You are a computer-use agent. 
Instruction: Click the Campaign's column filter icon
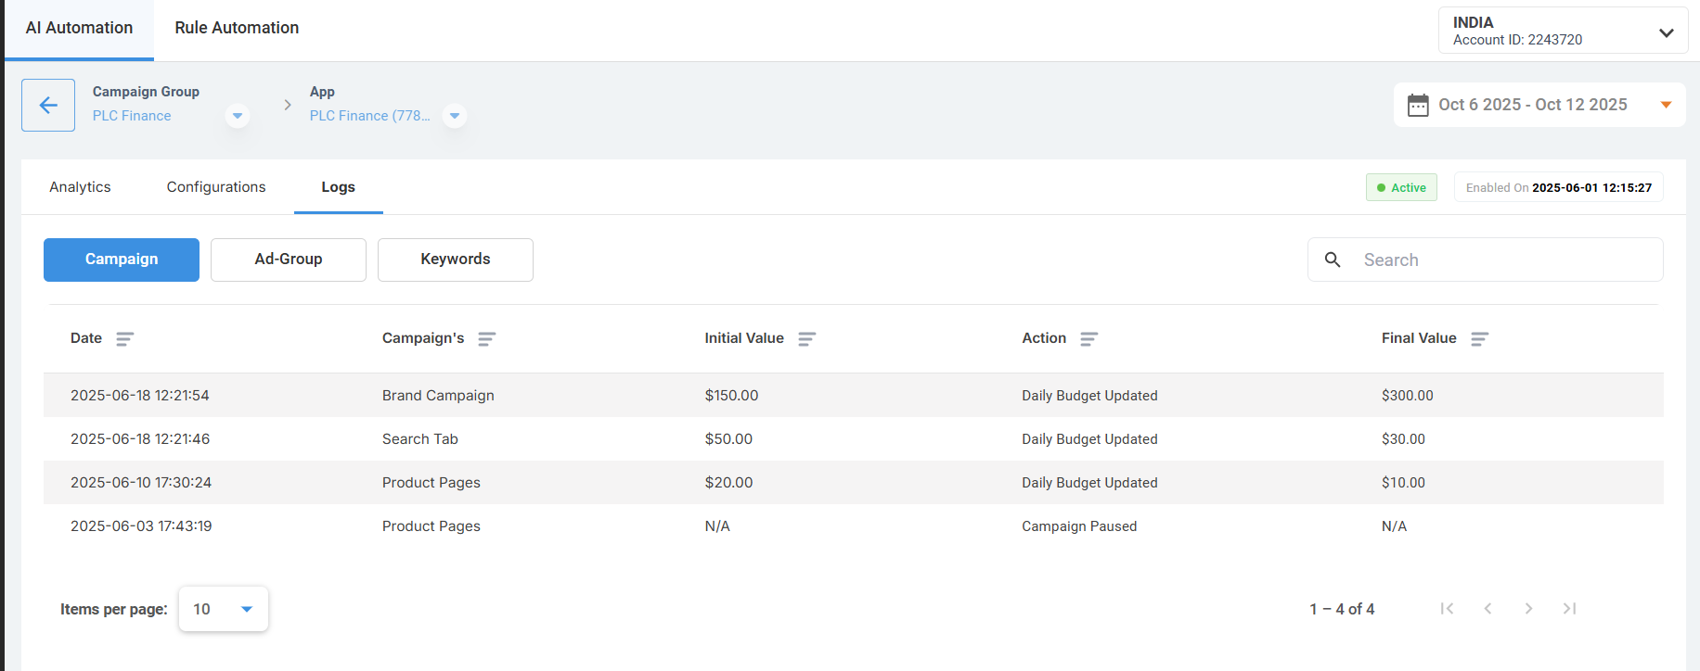486,339
